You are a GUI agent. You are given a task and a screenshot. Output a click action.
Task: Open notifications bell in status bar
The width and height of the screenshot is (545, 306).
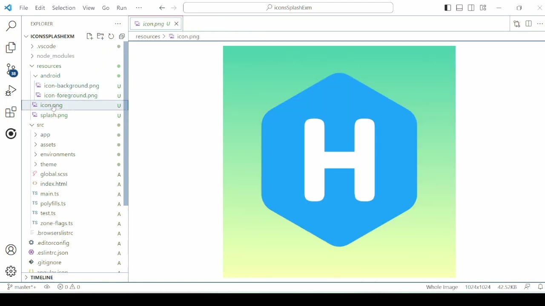click(x=540, y=287)
